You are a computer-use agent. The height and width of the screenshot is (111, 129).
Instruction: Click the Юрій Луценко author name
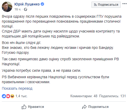point(27,4)
